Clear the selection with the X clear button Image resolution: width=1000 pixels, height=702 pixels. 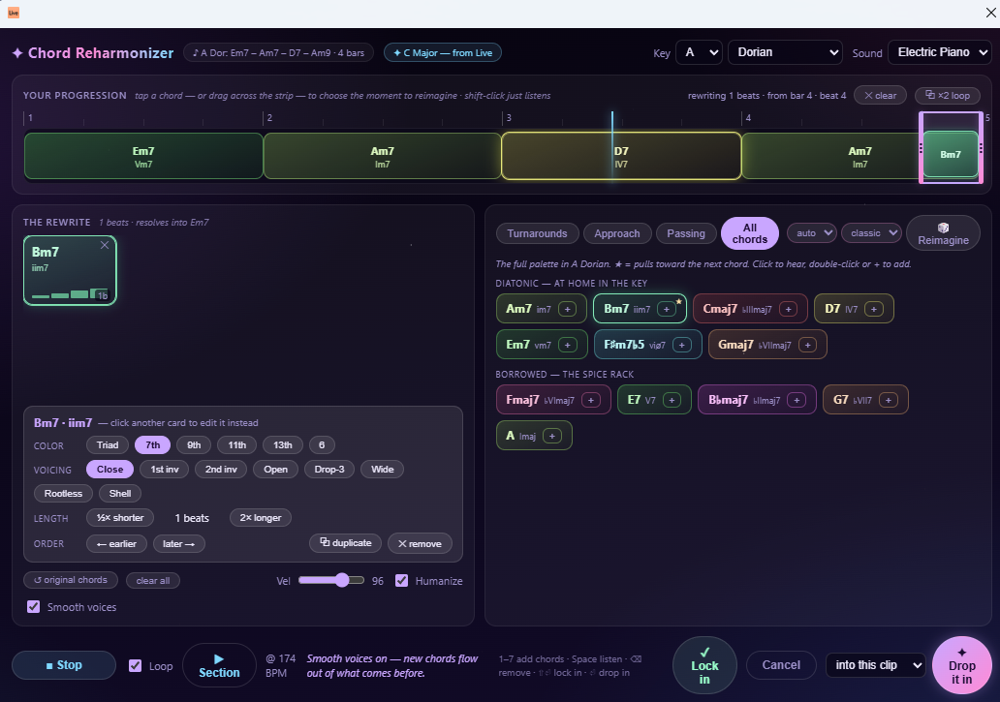click(880, 96)
